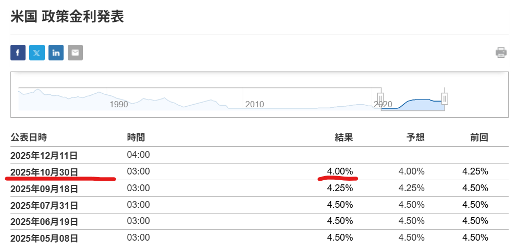Screen dimensions: 517x250
Task: Share via X (Twitter) icon
Action: click(37, 53)
